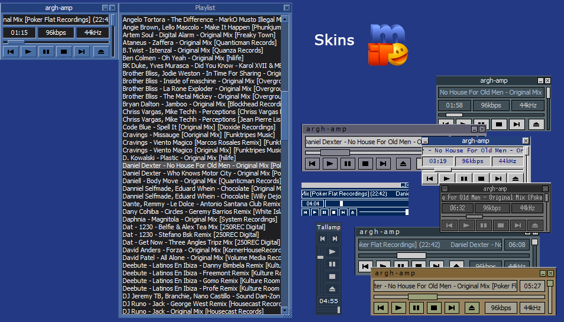Viewport: 564px width, 322px height.
Task: Select 'Daniel Dexter - Who Knows Motor City' row
Action: pos(202,173)
